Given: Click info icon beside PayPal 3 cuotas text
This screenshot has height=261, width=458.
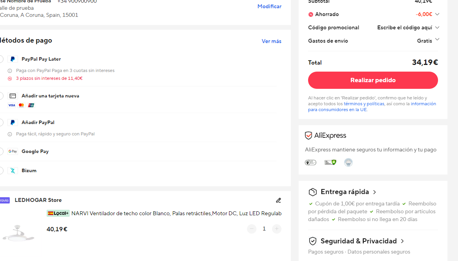Looking at the screenshot, I should pos(10,71).
